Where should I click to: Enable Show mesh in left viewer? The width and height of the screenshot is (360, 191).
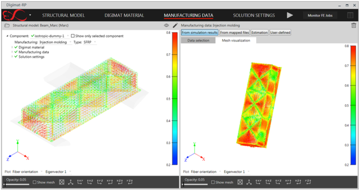35,182
